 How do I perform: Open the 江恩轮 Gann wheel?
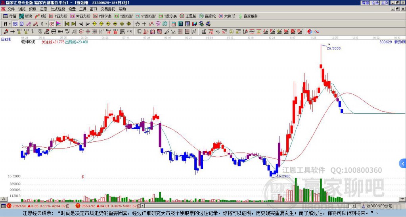pos(188,16)
